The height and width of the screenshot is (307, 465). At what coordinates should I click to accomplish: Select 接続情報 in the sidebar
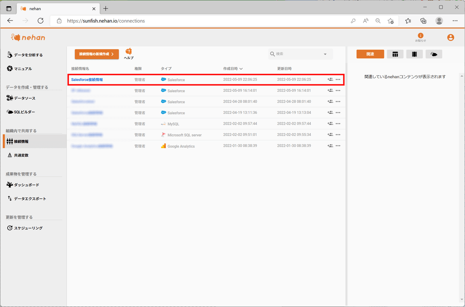coord(34,141)
